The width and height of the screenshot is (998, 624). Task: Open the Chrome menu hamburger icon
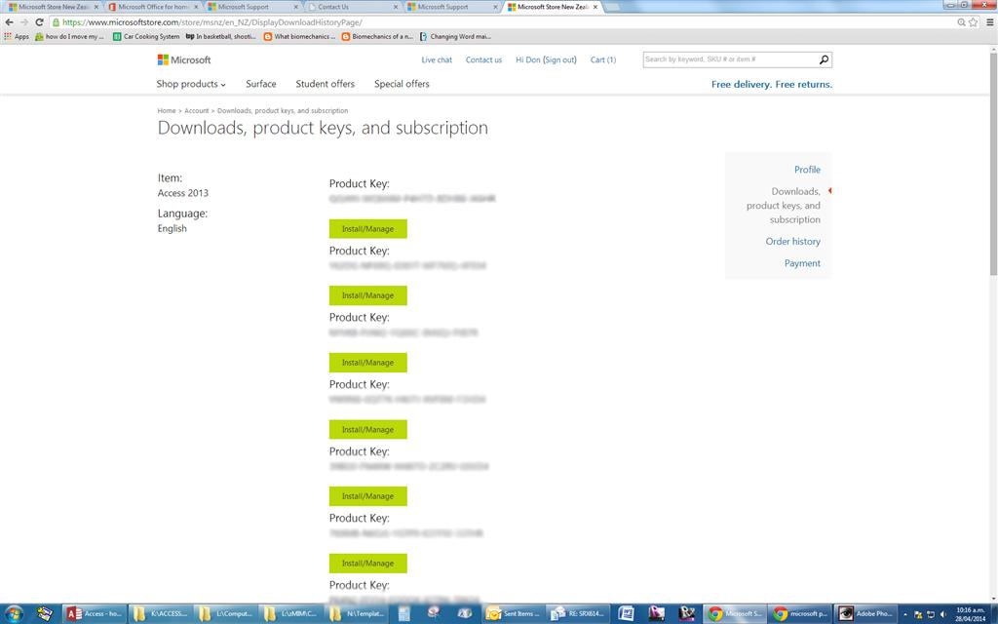pyautogui.click(x=990, y=22)
